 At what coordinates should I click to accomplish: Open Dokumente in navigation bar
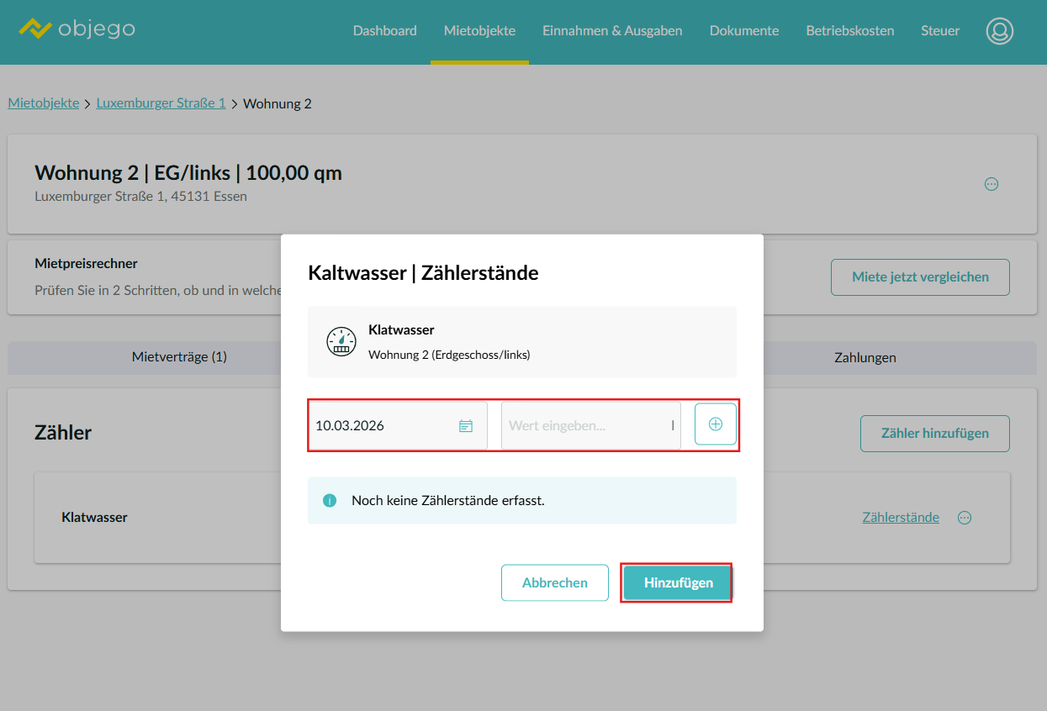(x=743, y=31)
